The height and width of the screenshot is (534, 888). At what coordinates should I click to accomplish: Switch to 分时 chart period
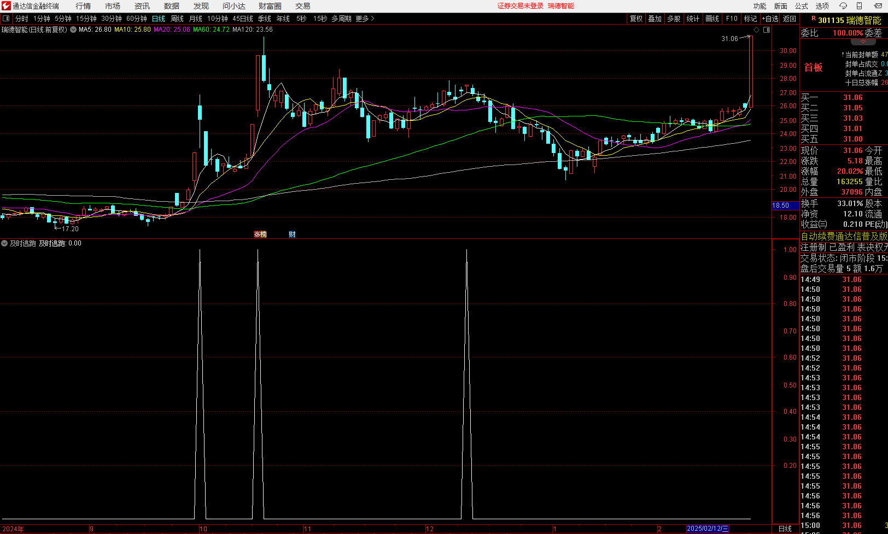tap(22, 19)
